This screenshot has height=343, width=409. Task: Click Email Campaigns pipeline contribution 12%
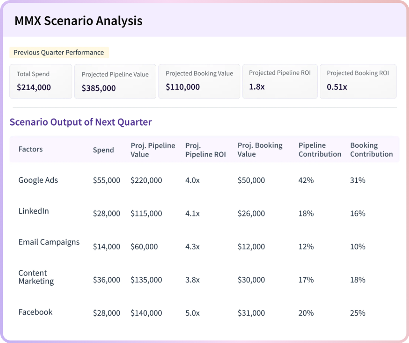pos(306,247)
